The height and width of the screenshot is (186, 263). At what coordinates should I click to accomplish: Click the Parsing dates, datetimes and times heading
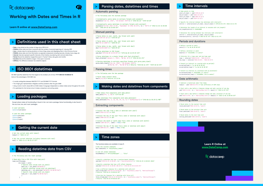click(x=130, y=6)
